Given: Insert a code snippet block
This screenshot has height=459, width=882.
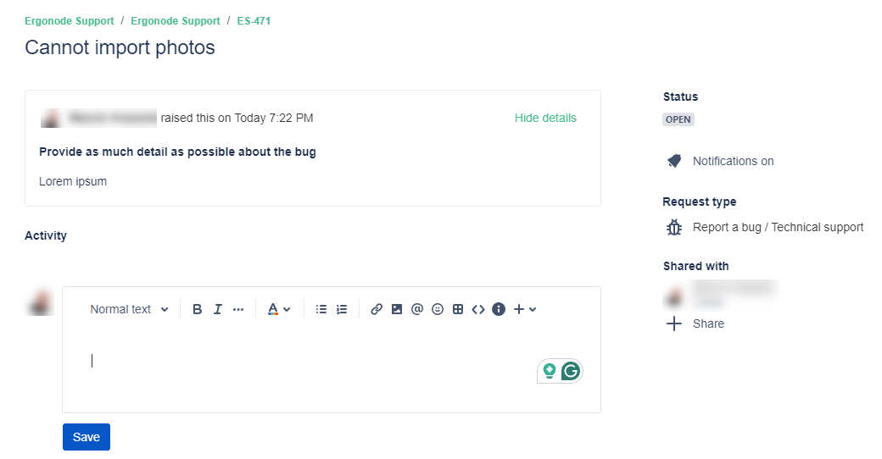Looking at the screenshot, I should pyautogui.click(x=478, y=310).
